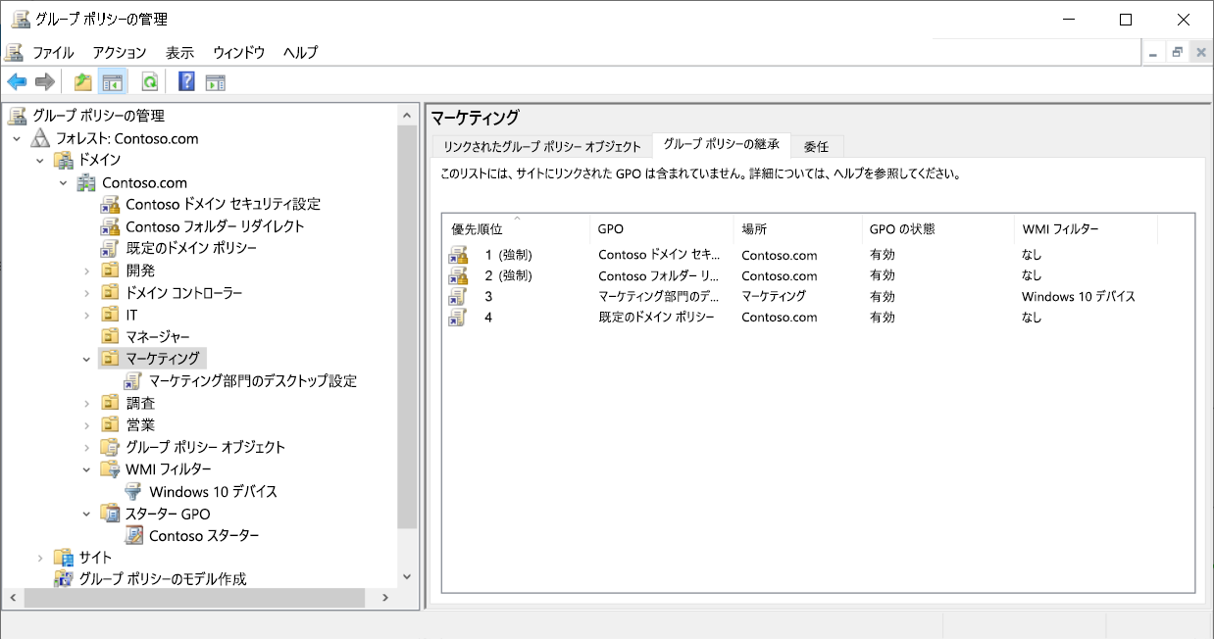Viewport: 1214px width, 639px height.
Task: Click the 2 (強制) priority cell
Action: click(x=508, y=275)
